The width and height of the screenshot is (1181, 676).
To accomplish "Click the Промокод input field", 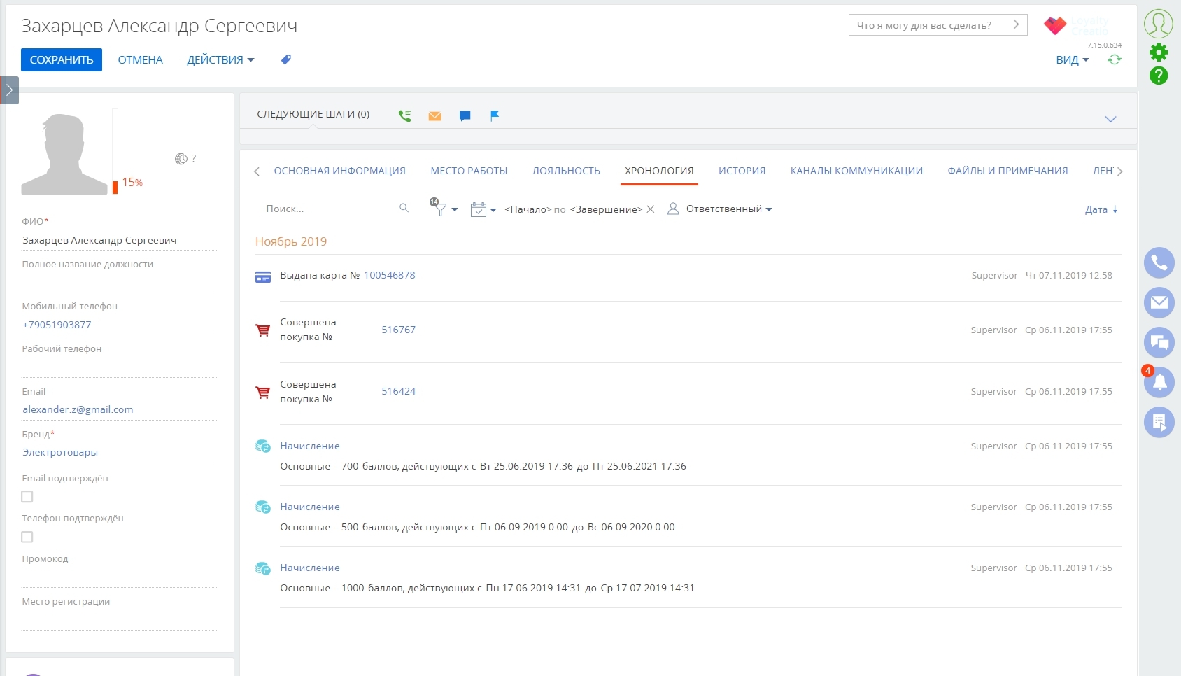I will (120, 577).
